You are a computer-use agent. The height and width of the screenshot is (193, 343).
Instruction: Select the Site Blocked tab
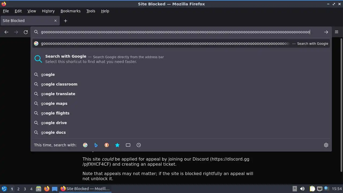coord(30,21)
